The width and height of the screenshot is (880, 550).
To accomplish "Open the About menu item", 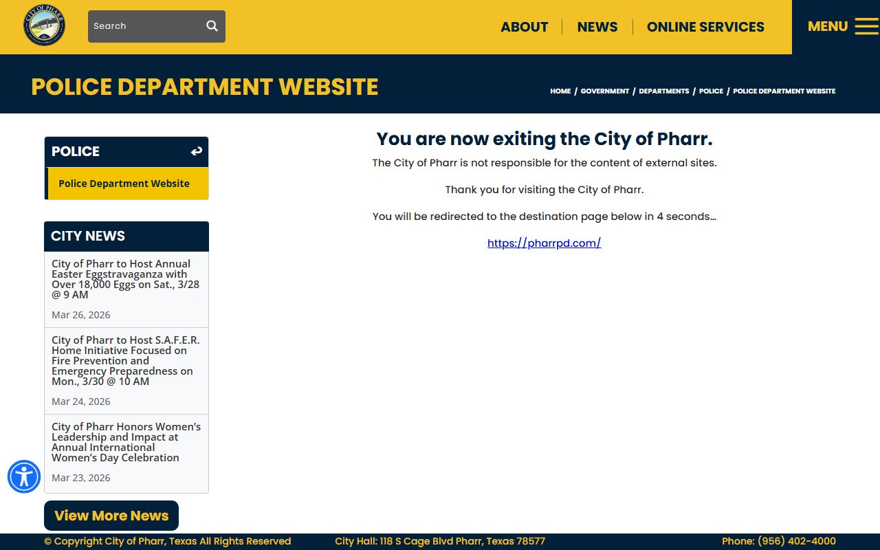I will [x=525, y=27].
